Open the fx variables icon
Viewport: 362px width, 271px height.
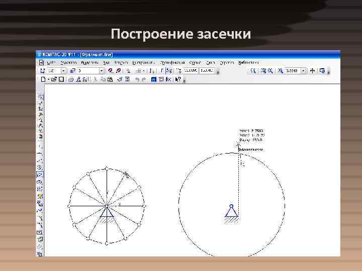point(168,79)
